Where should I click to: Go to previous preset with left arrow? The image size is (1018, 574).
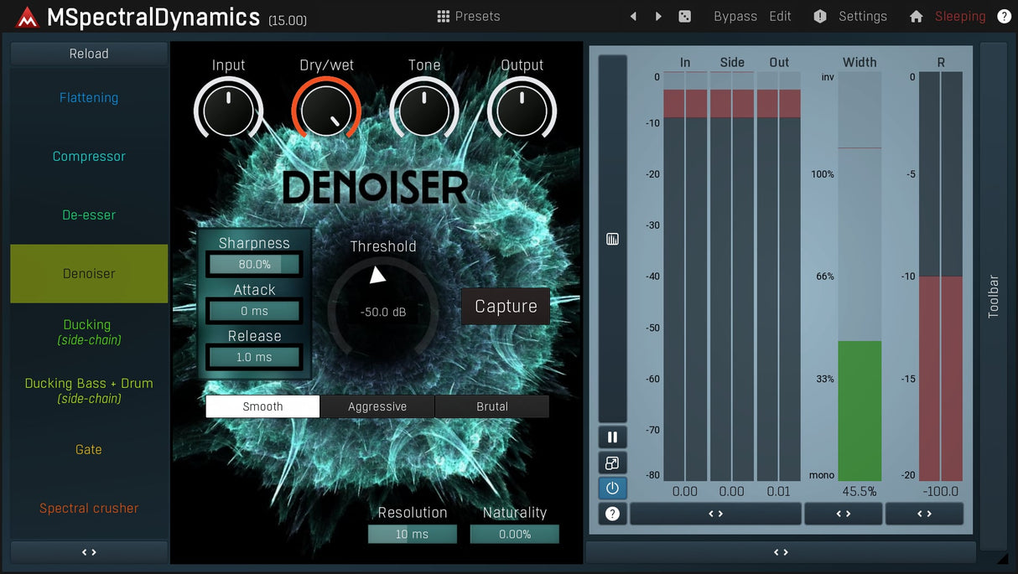click(x=633, y=16)
